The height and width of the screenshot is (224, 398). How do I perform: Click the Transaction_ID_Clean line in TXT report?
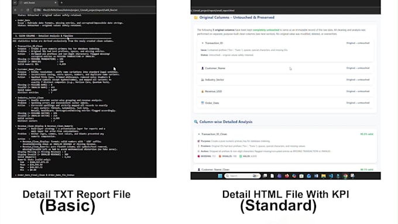click(x=30, y=46)
